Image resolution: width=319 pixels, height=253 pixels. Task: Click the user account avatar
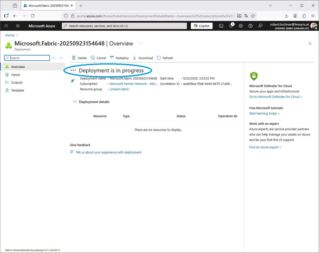pyautogui.click(x=314, y=26)
